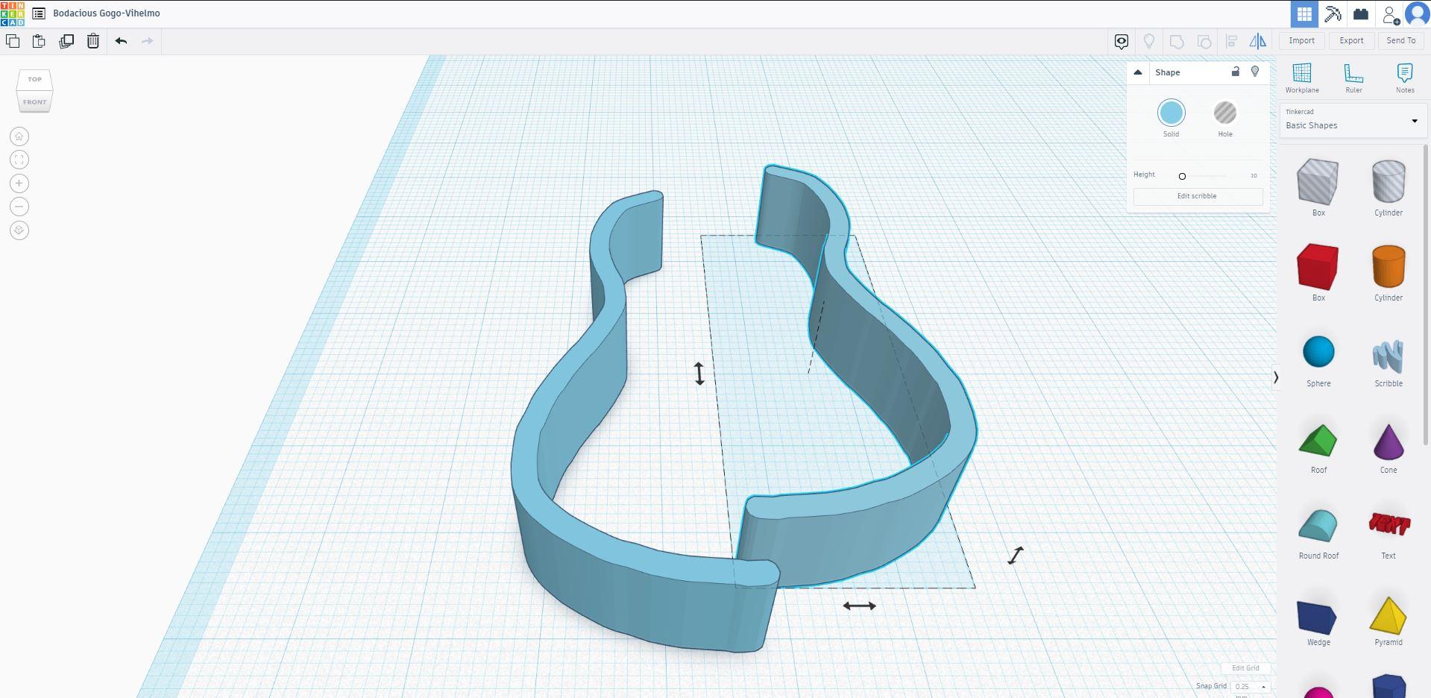The height and width of the screenshot is (698, 1431).
Task: Open the Notes tool
Action: click(x=1405, y=78)
